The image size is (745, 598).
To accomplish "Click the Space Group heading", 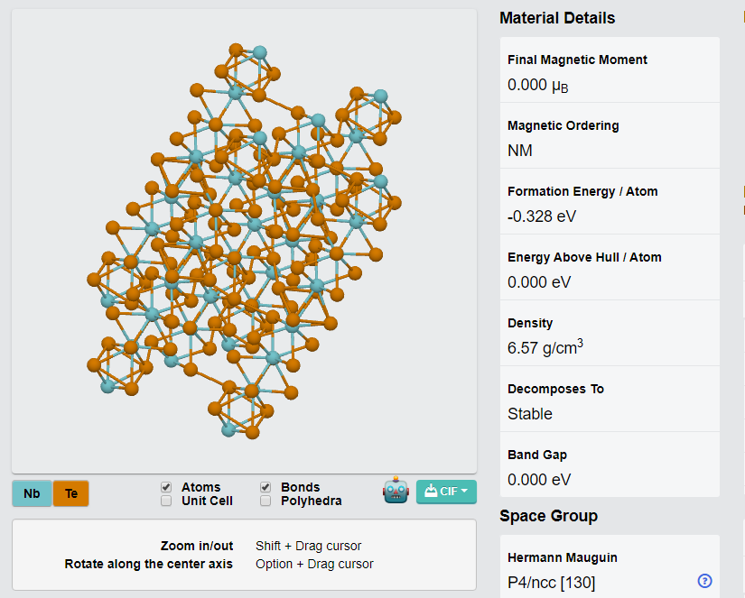I will coord(548,516).
